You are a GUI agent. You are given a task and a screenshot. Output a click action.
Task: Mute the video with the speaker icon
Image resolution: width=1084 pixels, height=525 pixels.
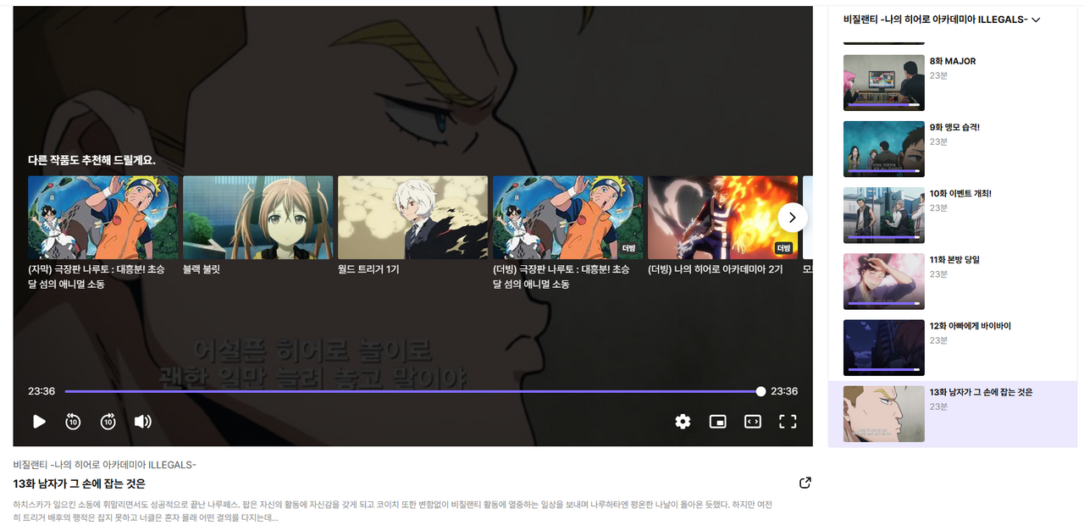[143, 422]
